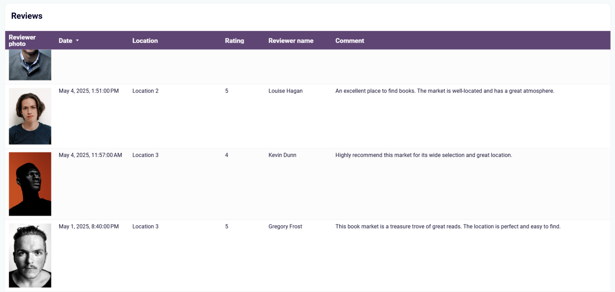The image size is (615, 292).
Task: Click the May 1, 2025, 8:40:00 PM date cell
Action: [89, 226]
